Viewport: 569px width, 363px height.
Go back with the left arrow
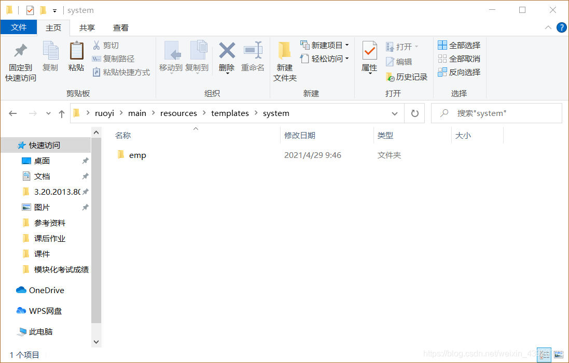coord(12,113)
